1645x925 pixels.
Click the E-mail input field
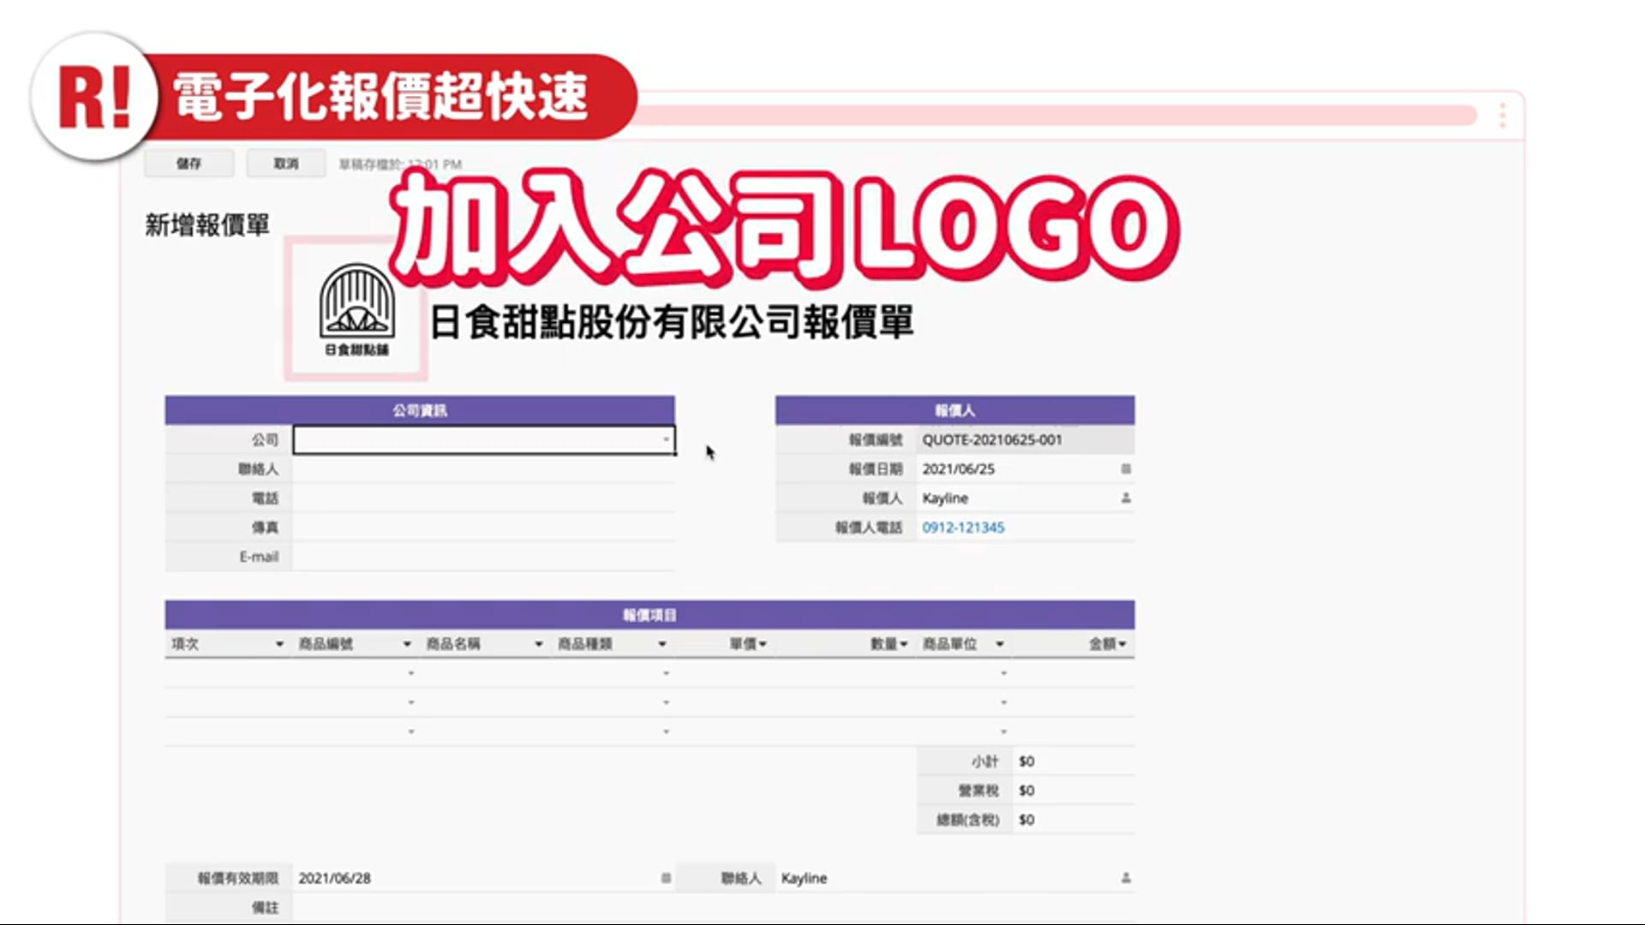click(483, 557)
